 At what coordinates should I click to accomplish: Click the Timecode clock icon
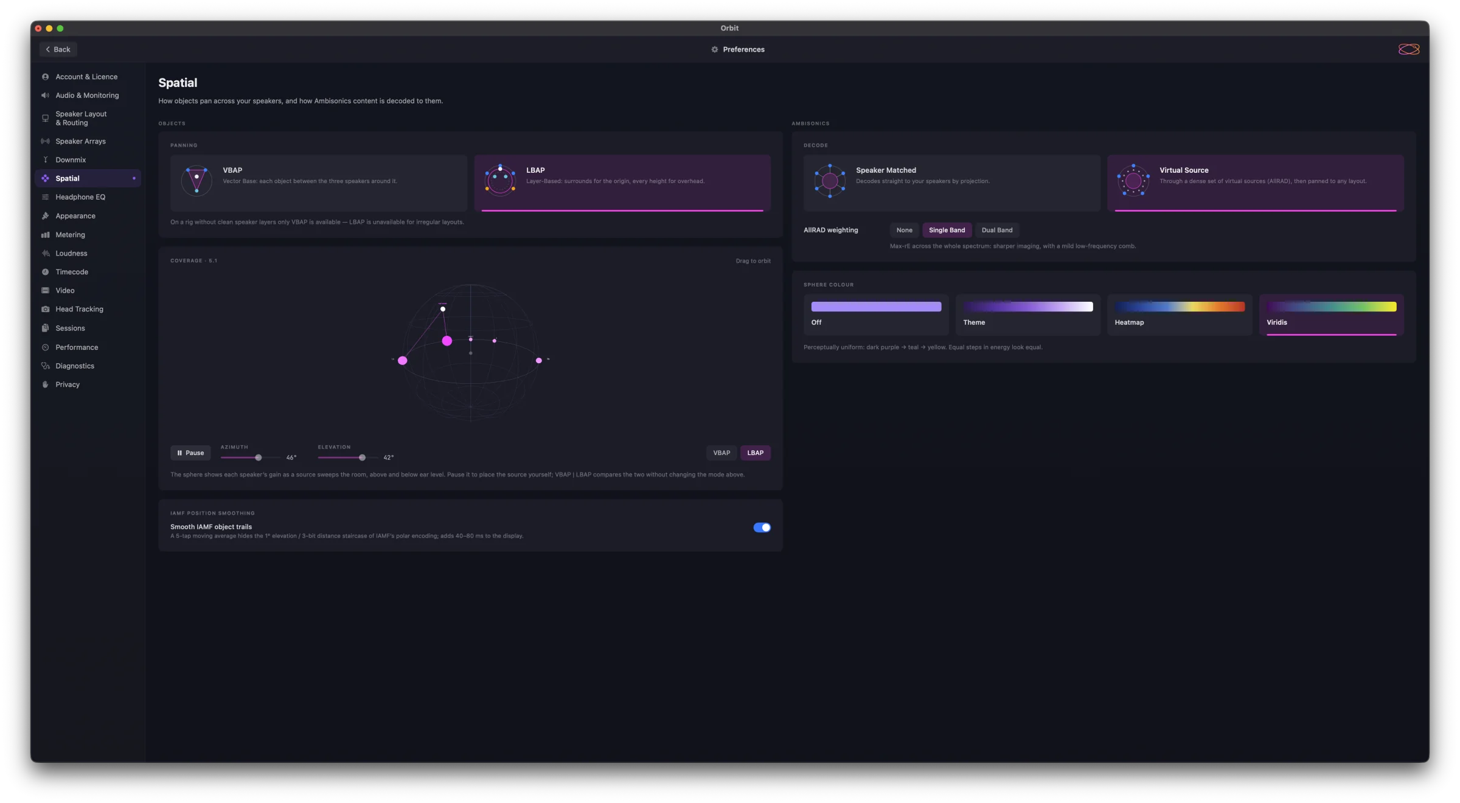click(x=45, y=272)
